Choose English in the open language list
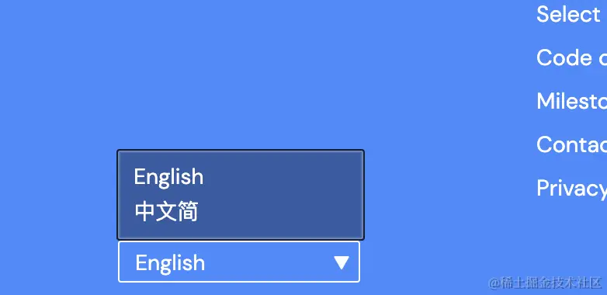Viewport: 607px width, 295px height. point(168,177)
